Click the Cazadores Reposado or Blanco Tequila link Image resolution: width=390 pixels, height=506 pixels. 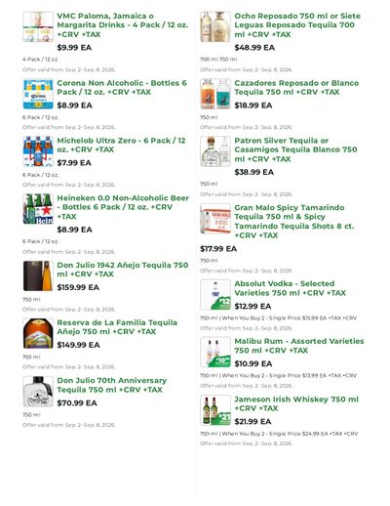(x=296, y=88)
